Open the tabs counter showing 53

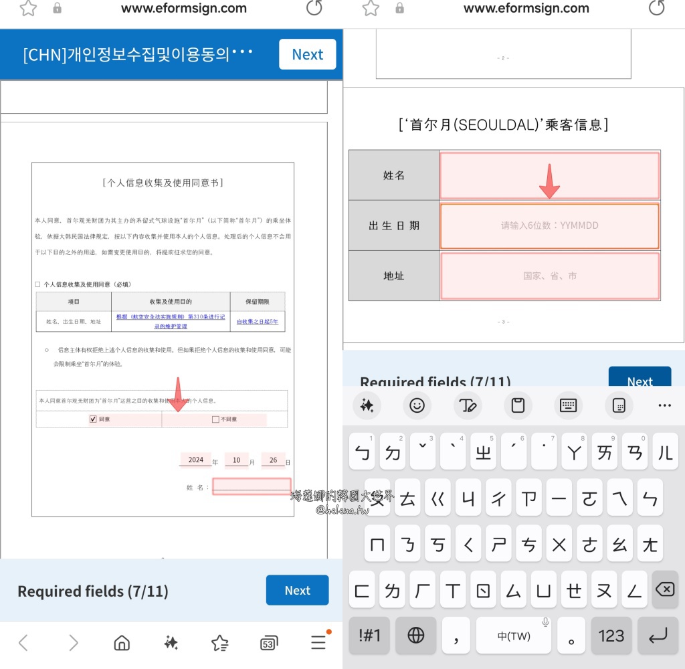point(268,644)
